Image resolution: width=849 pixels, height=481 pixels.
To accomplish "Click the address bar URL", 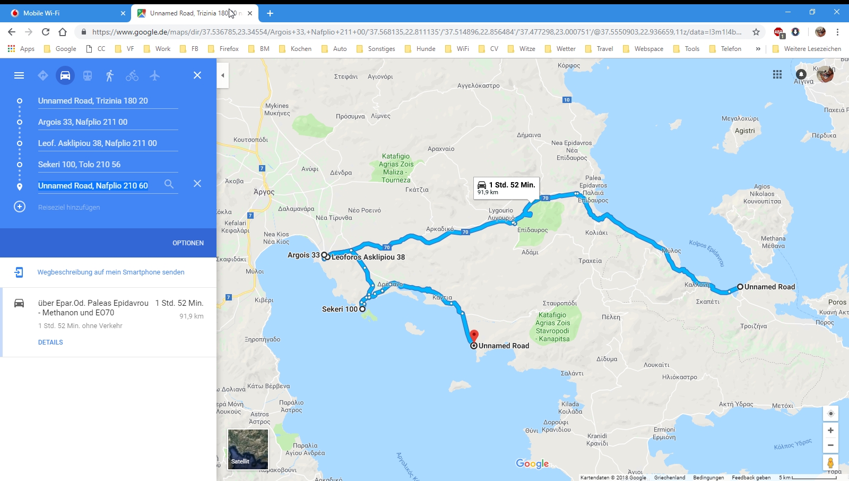I will click(417, 32).
